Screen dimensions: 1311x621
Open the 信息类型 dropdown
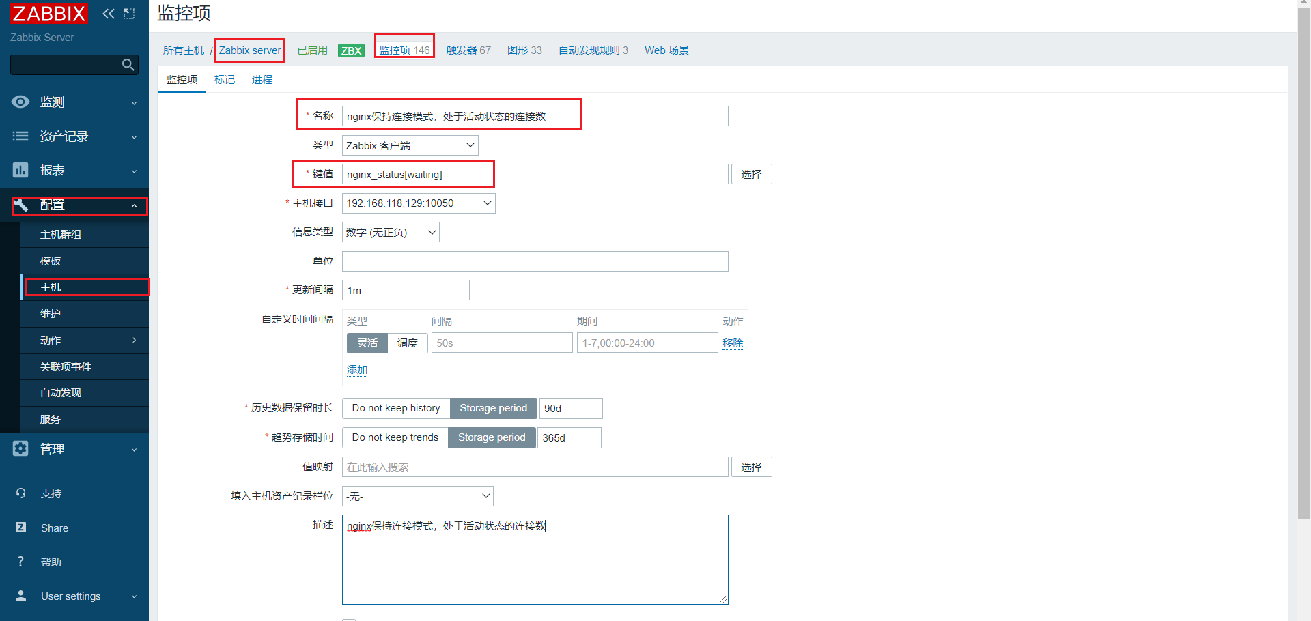[x=391, y=233]
